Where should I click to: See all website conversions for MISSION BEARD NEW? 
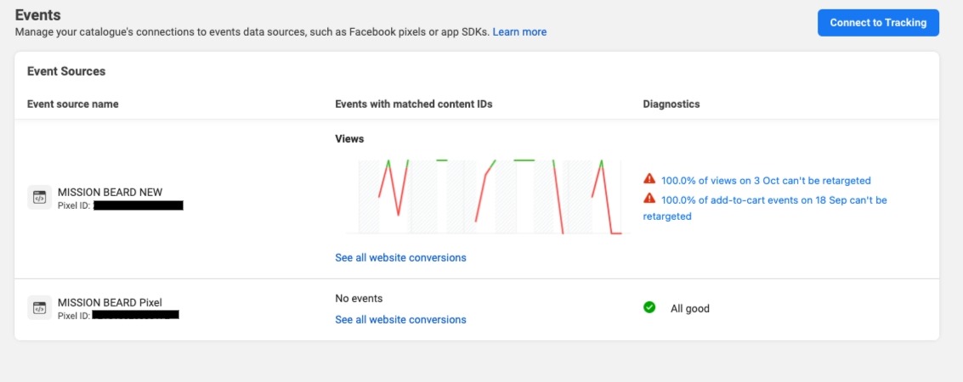tap(400, 257)
